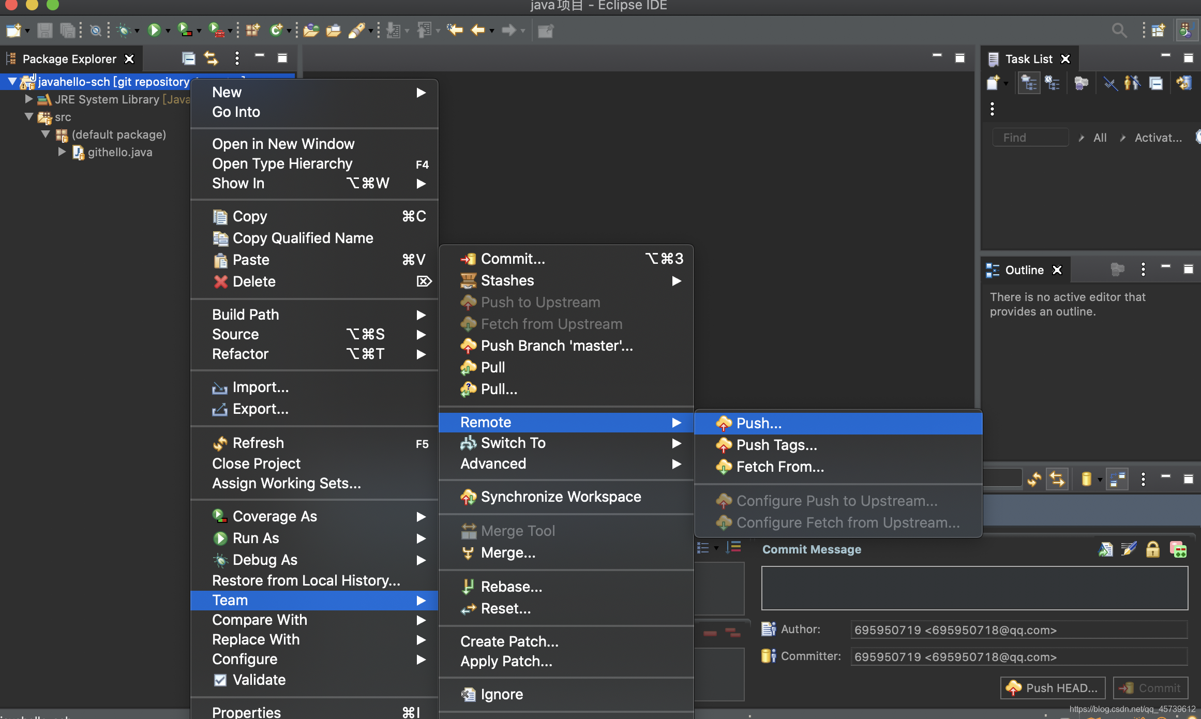The height and width of the screenshot is (719, 1201).
Task: Toggle the compare mode icon in Git Staging
Action: [1117, 480]
